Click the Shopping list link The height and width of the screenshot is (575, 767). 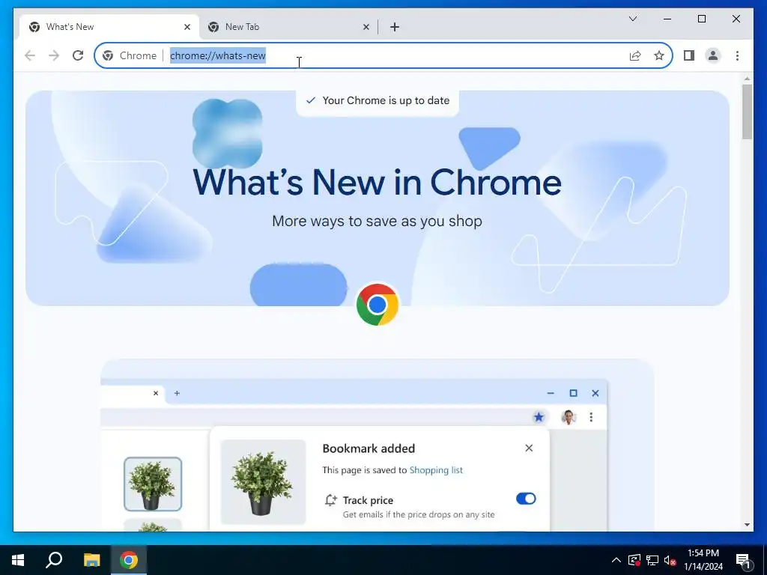pos(436,470)
